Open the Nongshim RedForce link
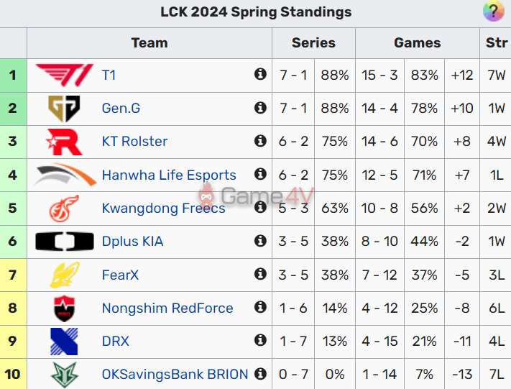Viewport: 511px width, 389px height. tap(167, 308)
